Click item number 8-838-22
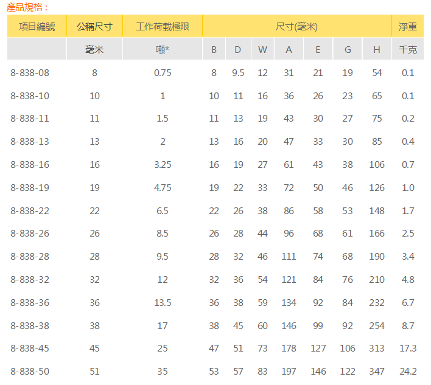This screenshot has height=385, width=431. (x=30, y=211)
